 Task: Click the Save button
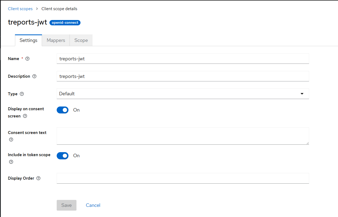coord(67,205)
